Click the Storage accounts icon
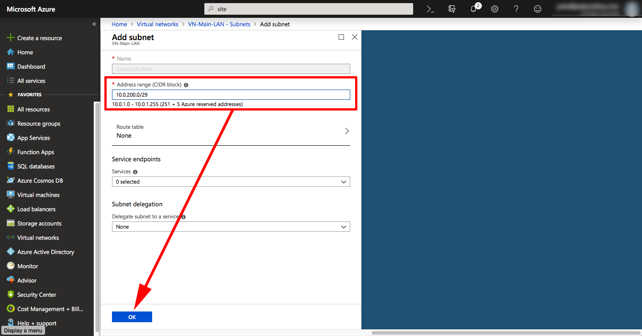 click(11, 223)
